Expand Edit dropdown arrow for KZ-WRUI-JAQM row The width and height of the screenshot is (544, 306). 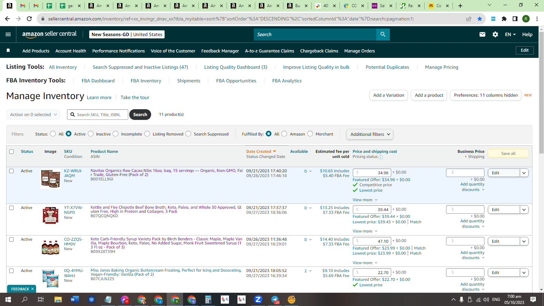click(x=524, y=173)
